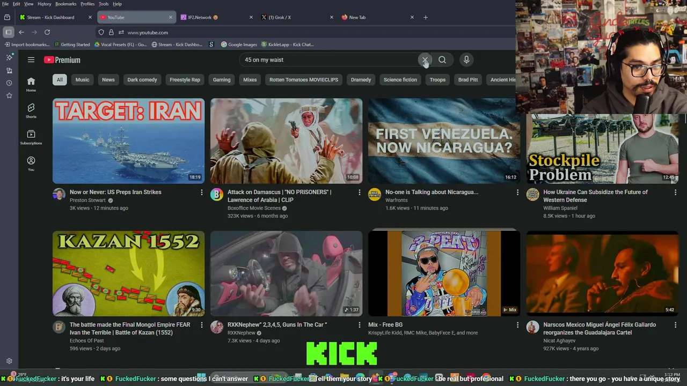Screen dimensions: 687x386
Task: Open options menu for RXKNephew video
Action: (360, 325)
